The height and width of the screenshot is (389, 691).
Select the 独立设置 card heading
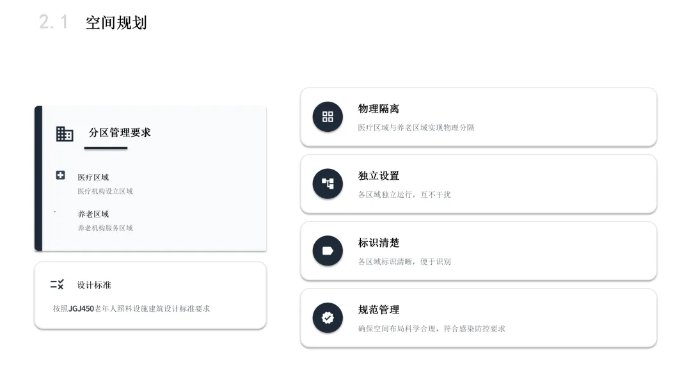pos(379,176)
